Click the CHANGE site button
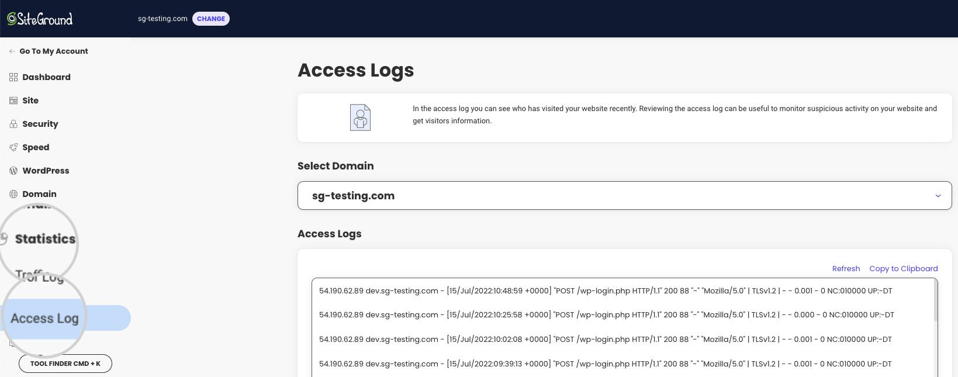 [211, 19]
